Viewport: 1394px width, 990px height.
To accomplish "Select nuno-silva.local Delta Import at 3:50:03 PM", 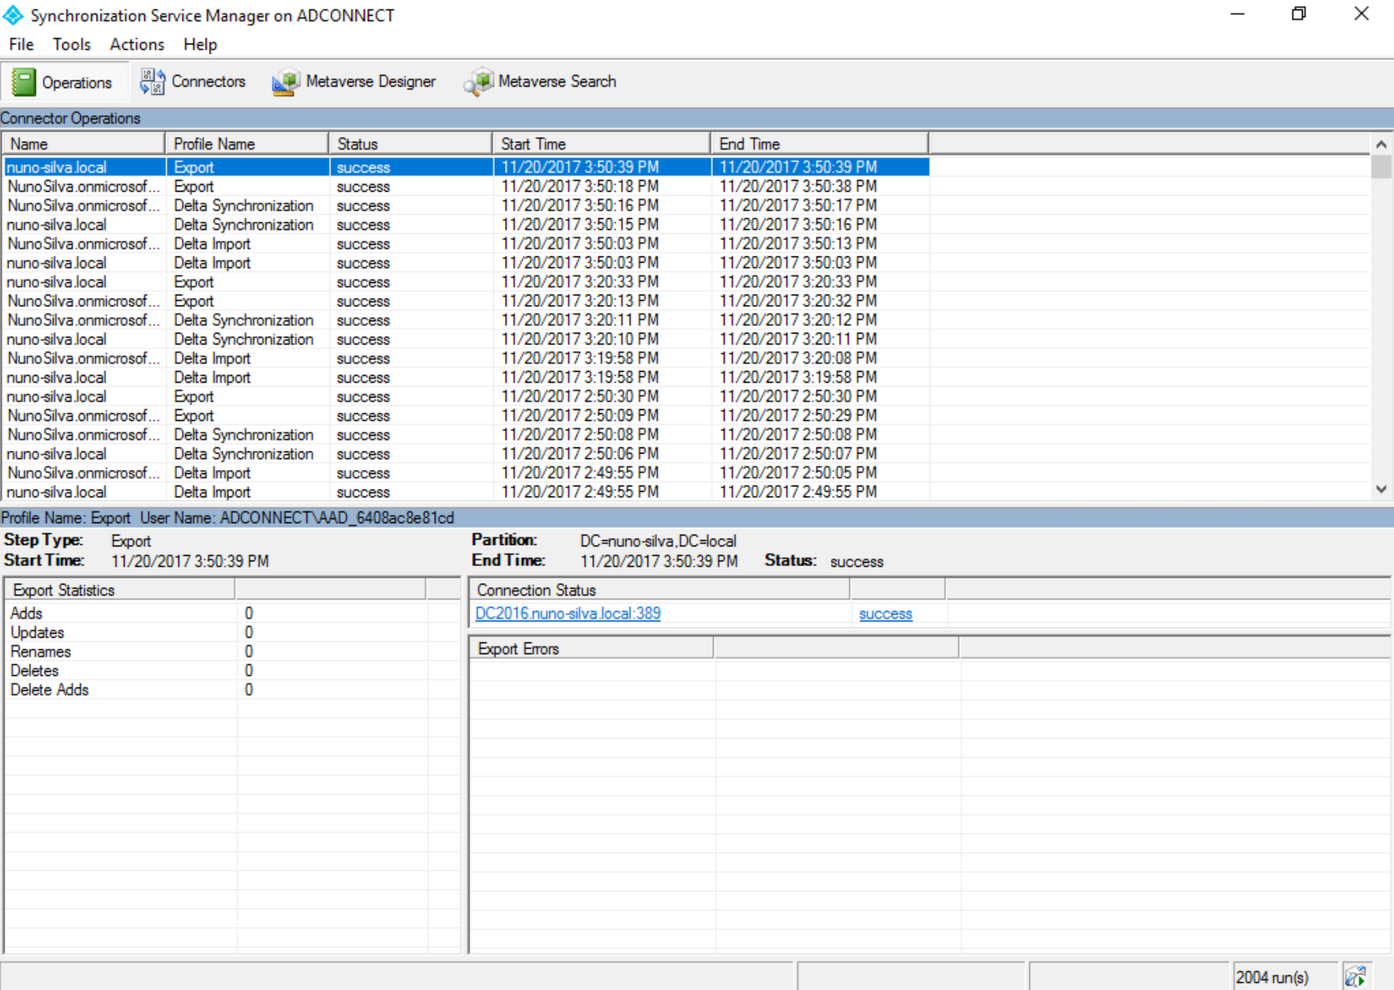I will pos(466,263).
